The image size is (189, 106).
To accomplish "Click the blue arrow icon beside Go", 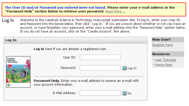I will click(124, 93).
